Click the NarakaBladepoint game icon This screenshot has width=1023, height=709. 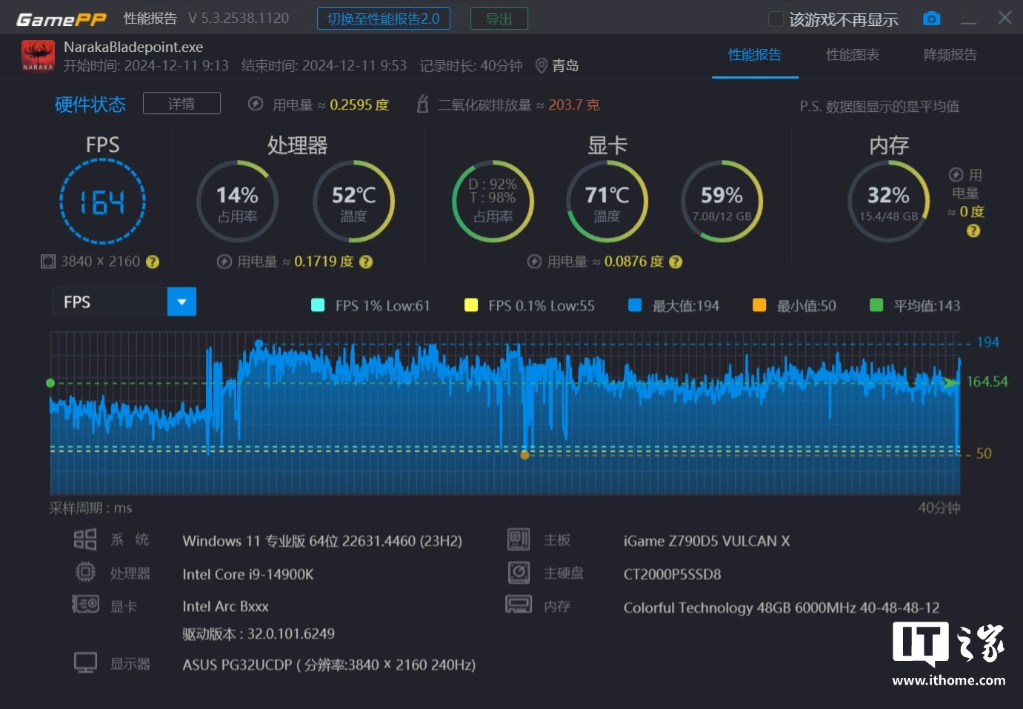pos(38,56)
